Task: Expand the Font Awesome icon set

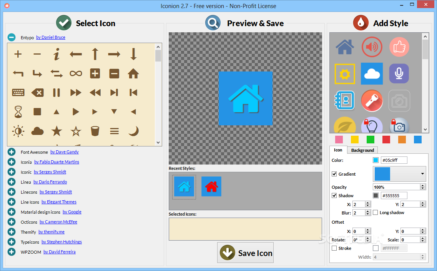Action: (12, 152)
